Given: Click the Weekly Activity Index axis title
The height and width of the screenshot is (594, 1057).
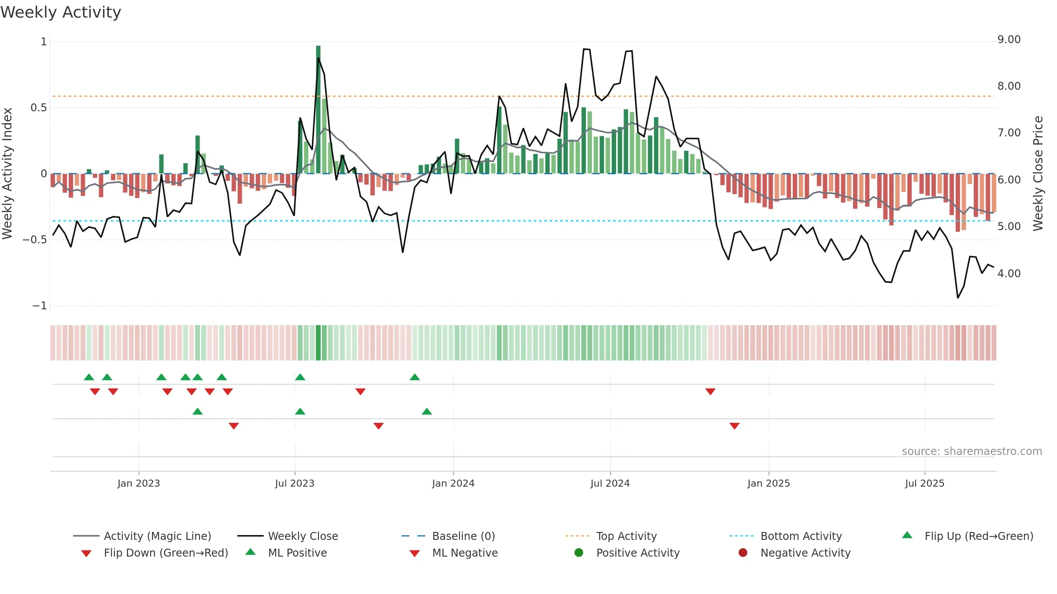Looking at the screenshot, I should [x=7, y=174].
